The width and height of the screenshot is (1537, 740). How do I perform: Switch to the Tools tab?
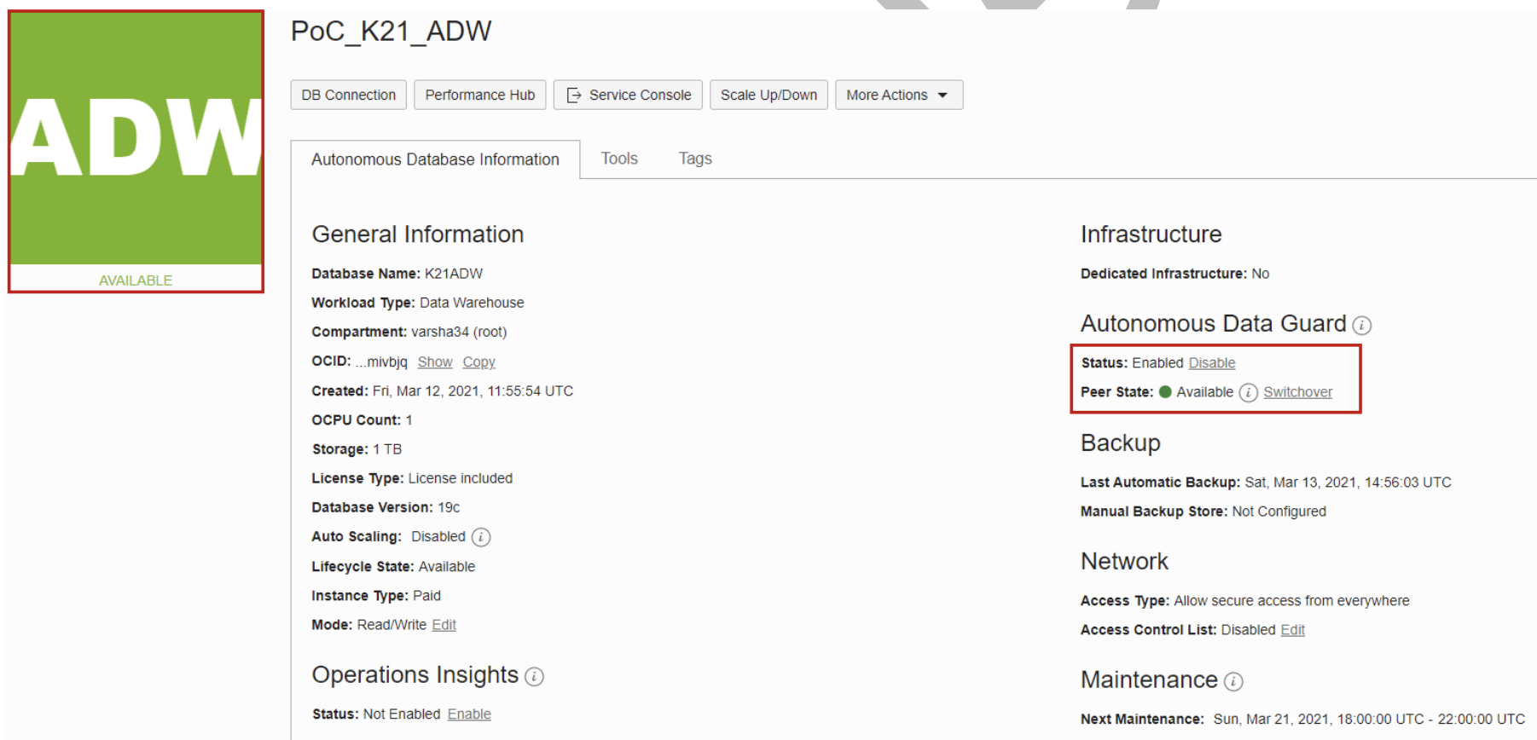click(618, 159)
